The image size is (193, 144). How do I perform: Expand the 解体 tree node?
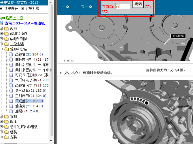(x=1, y=122)
